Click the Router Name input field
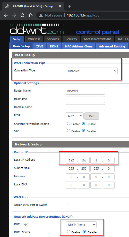The width and height of the screenshot is (129, 237). click(85, 91)
